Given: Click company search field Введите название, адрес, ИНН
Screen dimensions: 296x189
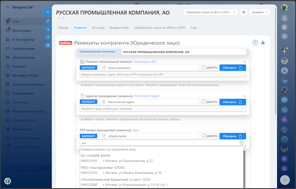Looking at the screenshot, I should [x=163, y=75].
